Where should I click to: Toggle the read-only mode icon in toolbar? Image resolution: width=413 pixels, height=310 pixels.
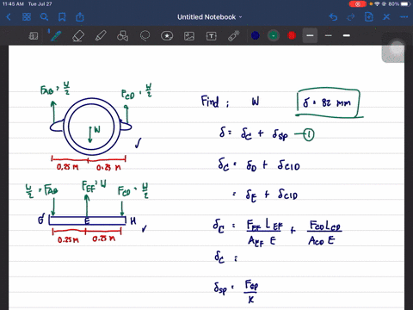34,36
